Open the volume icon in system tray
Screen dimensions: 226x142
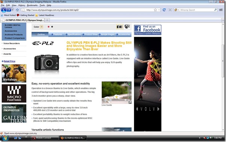point(211,138)
